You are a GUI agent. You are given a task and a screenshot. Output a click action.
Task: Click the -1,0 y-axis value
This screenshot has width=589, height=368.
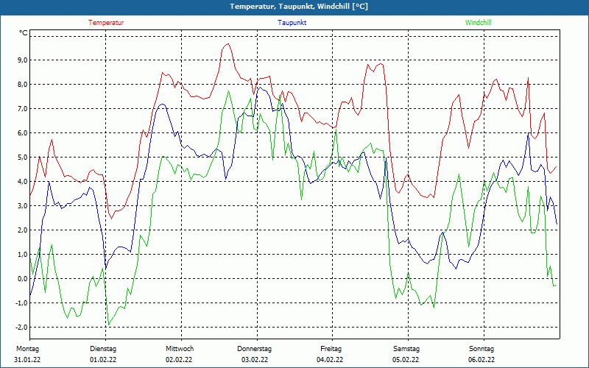(22, 302)
